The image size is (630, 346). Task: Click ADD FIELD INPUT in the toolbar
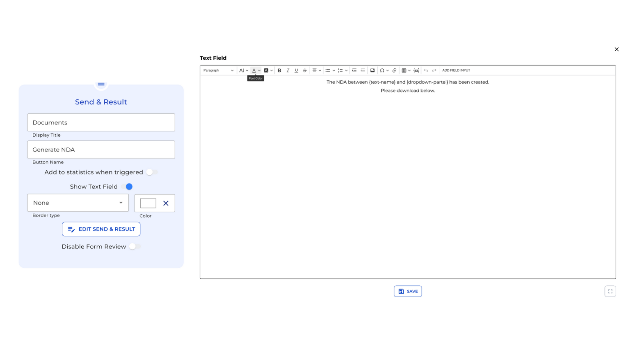[x=456, y=70]
